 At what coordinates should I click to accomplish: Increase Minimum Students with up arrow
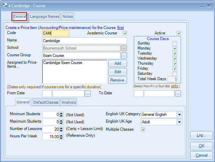pos(61,113)
